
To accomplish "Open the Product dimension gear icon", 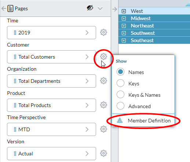I will (103, 105).
